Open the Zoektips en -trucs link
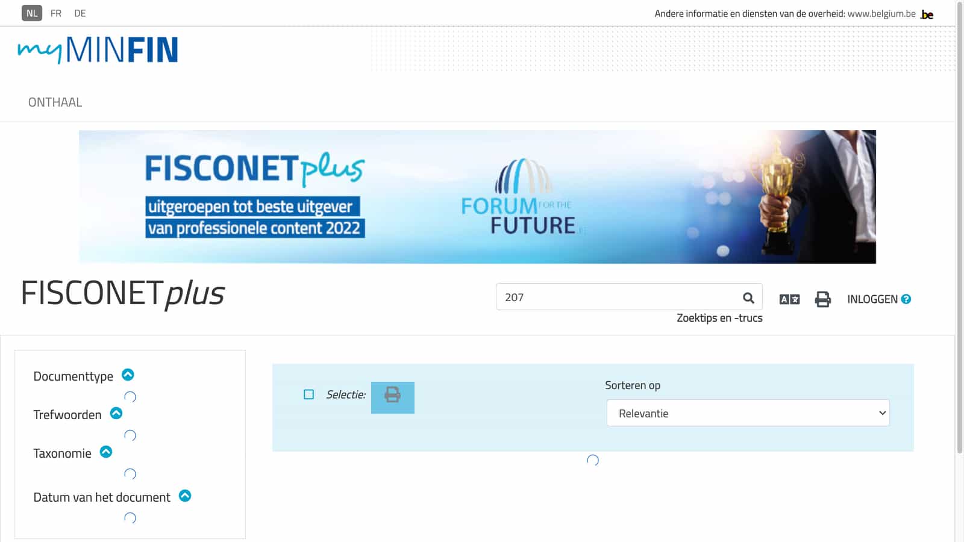The height and width of the screenshot is (542, 964). pyautogui.click(x=719, y=318)
